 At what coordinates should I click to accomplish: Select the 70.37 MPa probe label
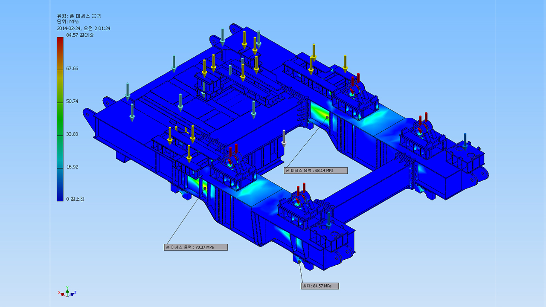click(196, 247)
